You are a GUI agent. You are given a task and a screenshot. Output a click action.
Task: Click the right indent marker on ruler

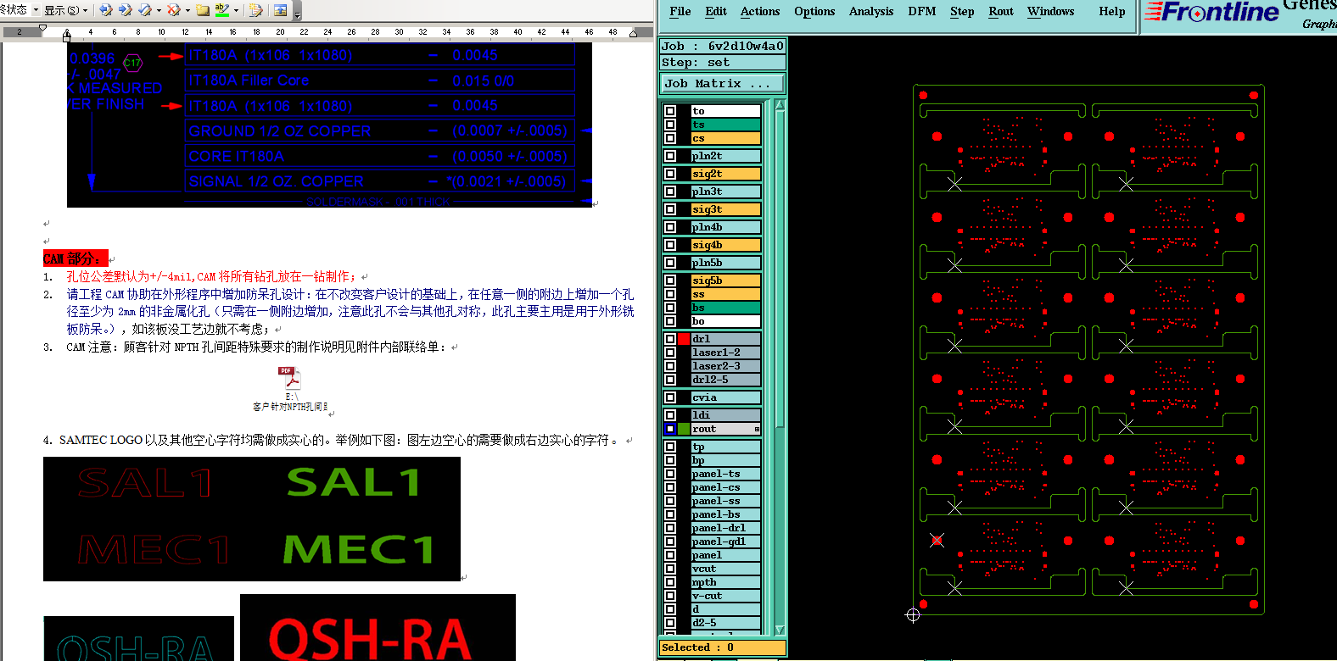(x=633, y=33)
